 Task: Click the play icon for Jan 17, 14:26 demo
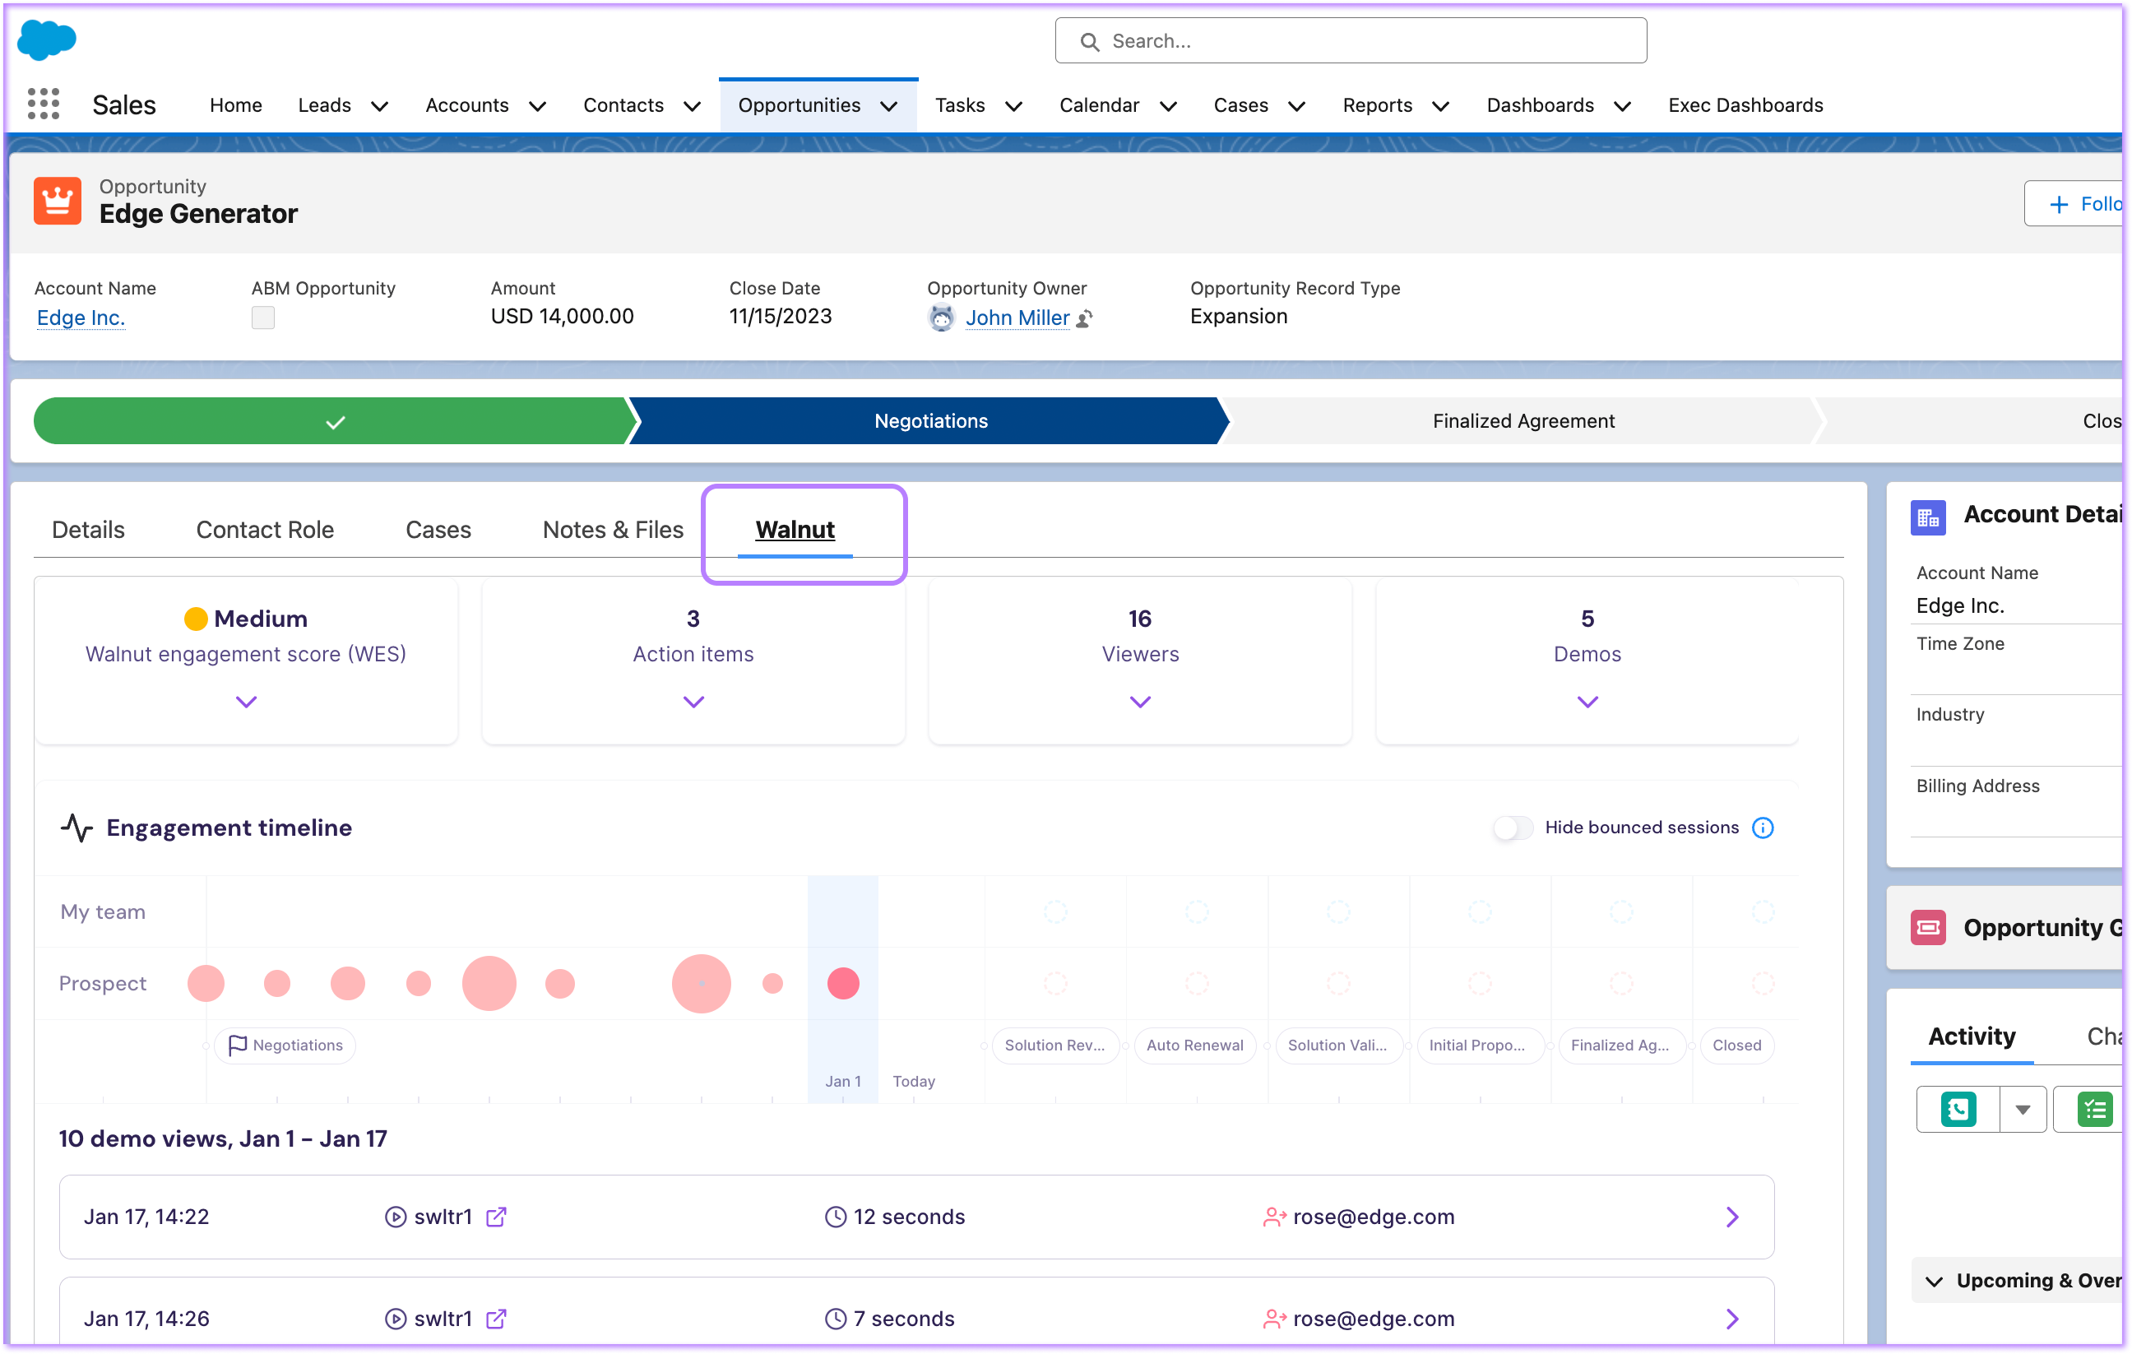point(396,1319)
